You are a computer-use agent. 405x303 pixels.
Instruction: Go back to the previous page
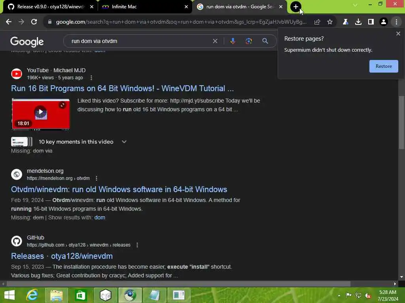(9, 22)
